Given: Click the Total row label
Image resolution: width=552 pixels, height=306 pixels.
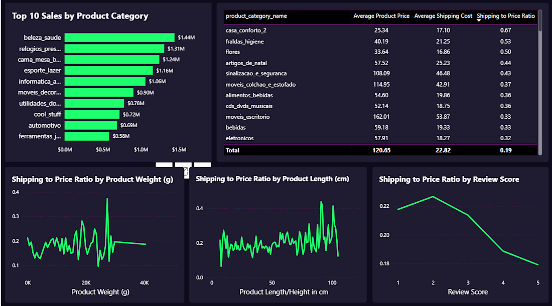Looking at the screenshot, I should [232, 150].
